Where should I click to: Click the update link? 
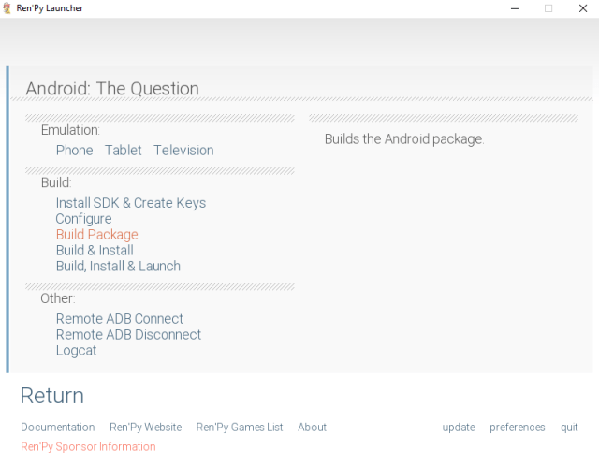459,428
